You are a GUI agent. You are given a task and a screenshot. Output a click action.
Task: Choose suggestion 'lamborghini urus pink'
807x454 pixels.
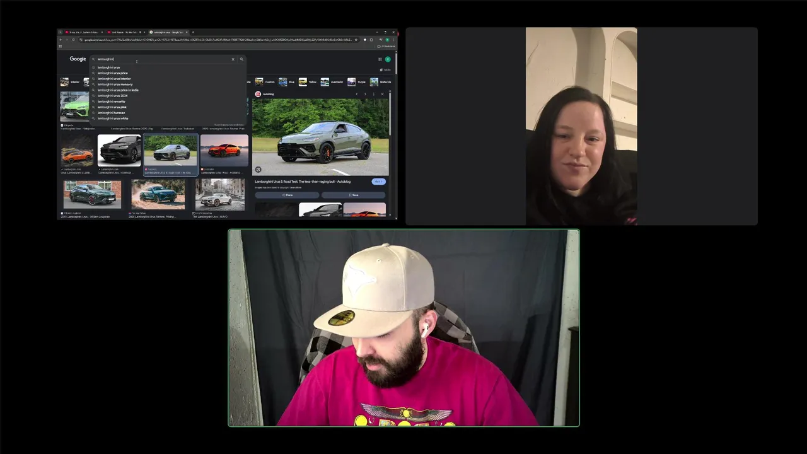coord(112,107)
